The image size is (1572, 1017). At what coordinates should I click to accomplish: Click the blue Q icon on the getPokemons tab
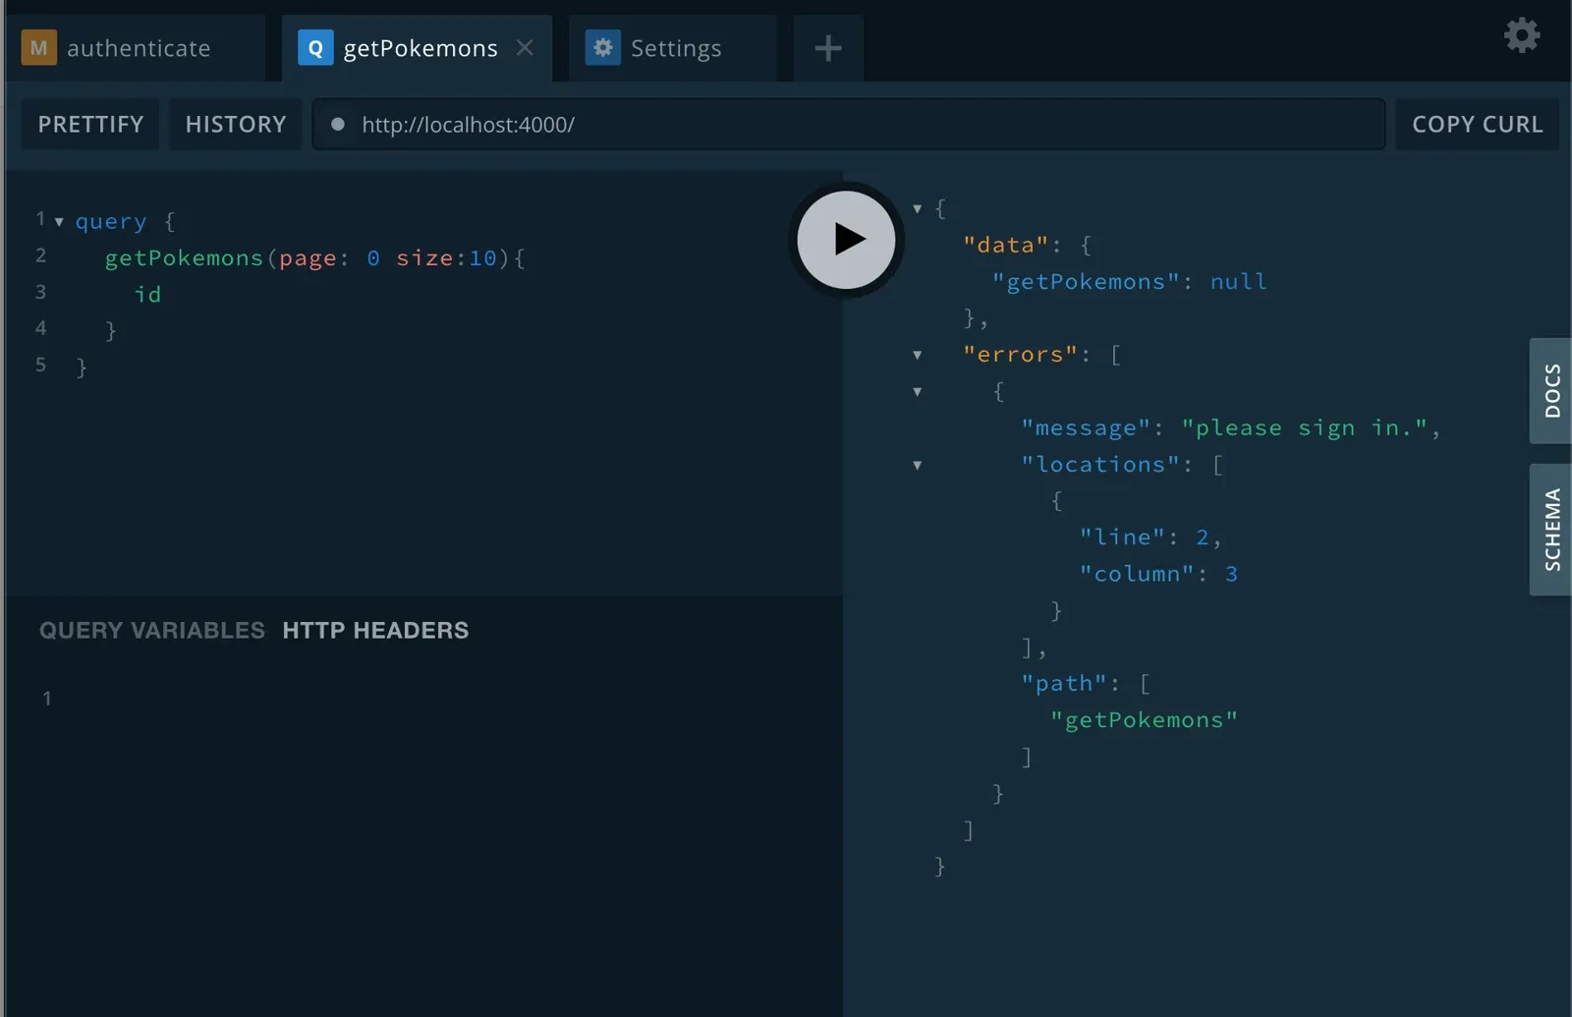pos(315,47)
